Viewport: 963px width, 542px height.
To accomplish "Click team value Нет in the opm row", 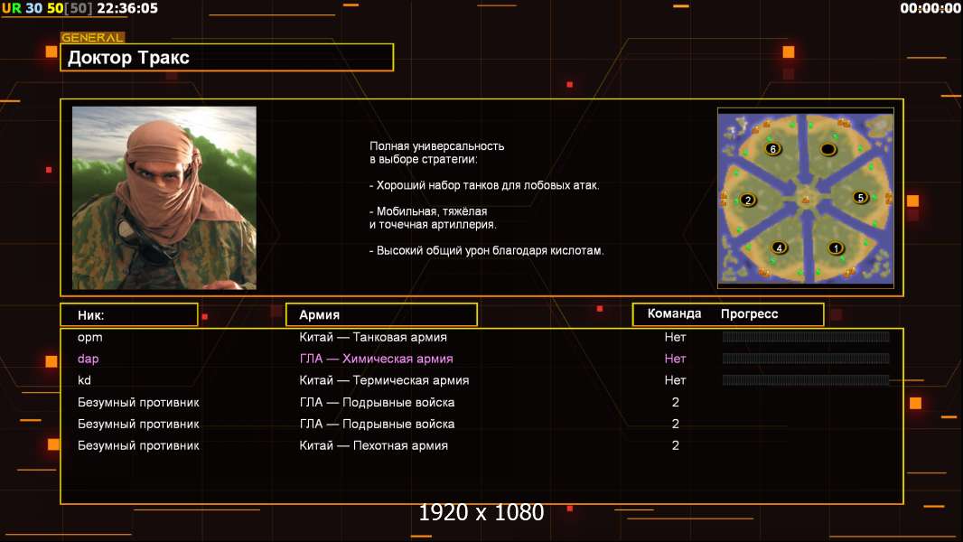I will click(675, 337).
